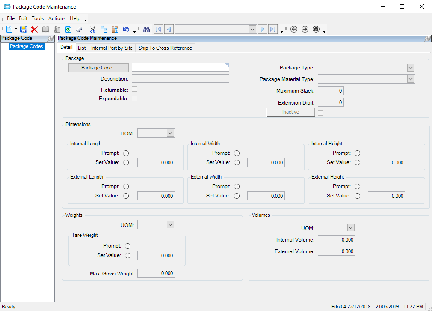Click the open book toolbar icon
The image size is (432, 311).
tap(46, 29)
